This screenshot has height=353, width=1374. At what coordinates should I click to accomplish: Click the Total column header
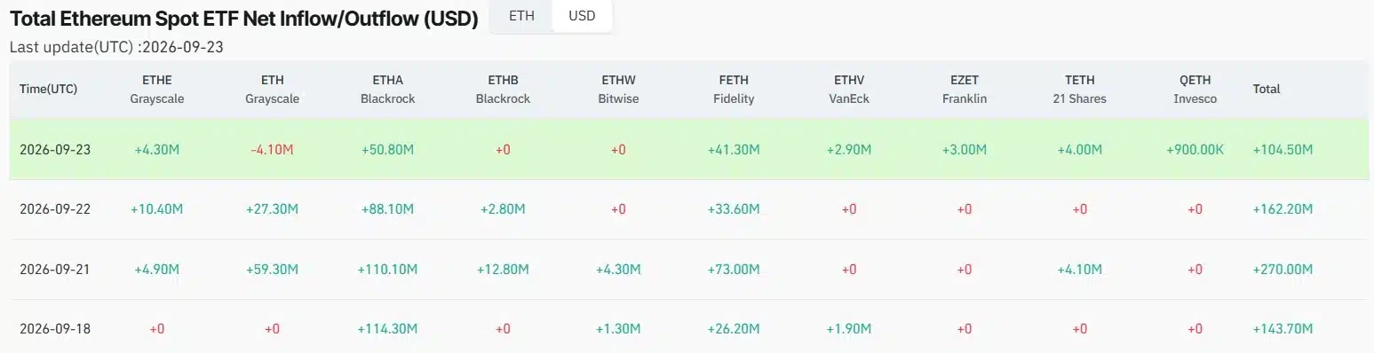point(1267,90)
